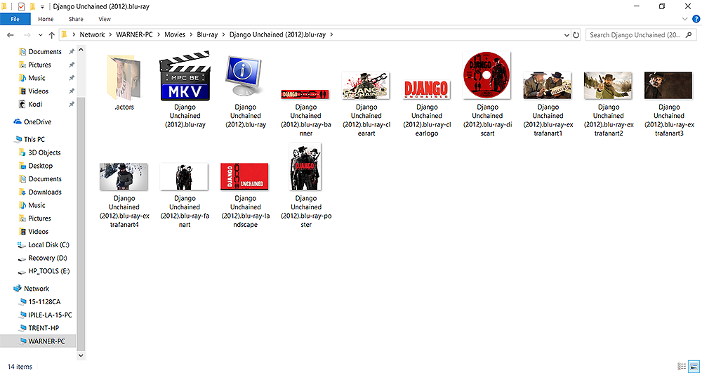Open the Customize Quick Access Toolbar dropdown

tap(42, 7)
